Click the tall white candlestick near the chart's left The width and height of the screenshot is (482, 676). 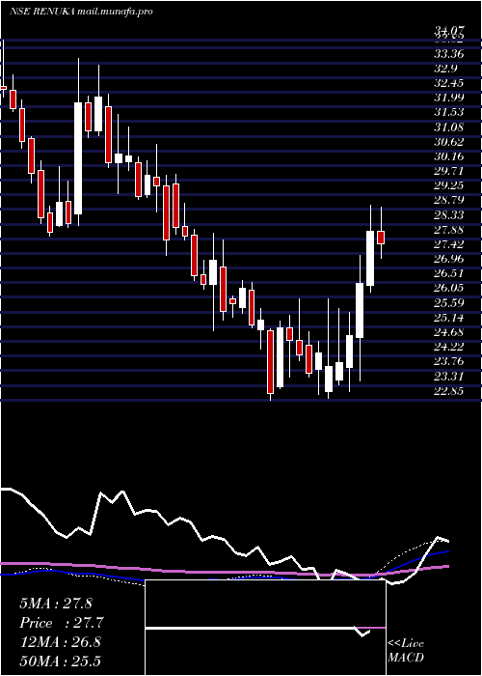click(78, 158)
